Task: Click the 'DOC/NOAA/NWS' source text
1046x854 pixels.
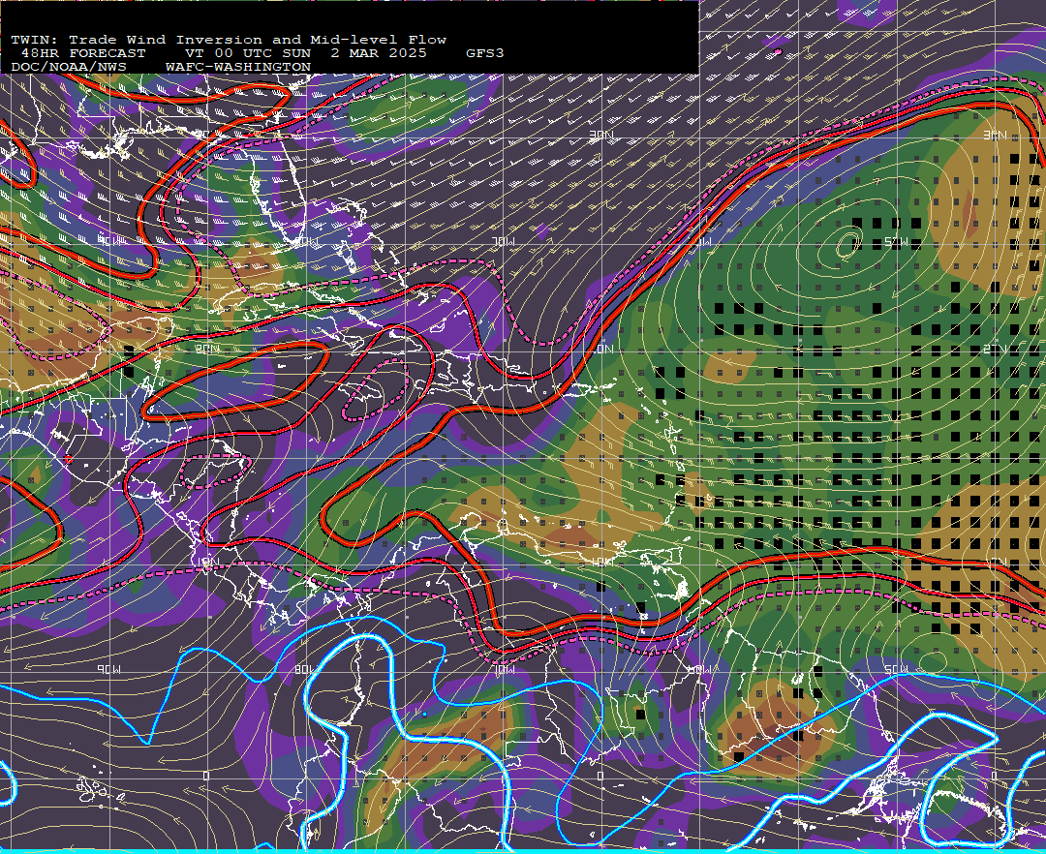Action: (68, 68)
